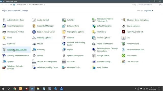The image size is (163, 91).
Task: Open the Internet Options icon
Action: point(93,38)
